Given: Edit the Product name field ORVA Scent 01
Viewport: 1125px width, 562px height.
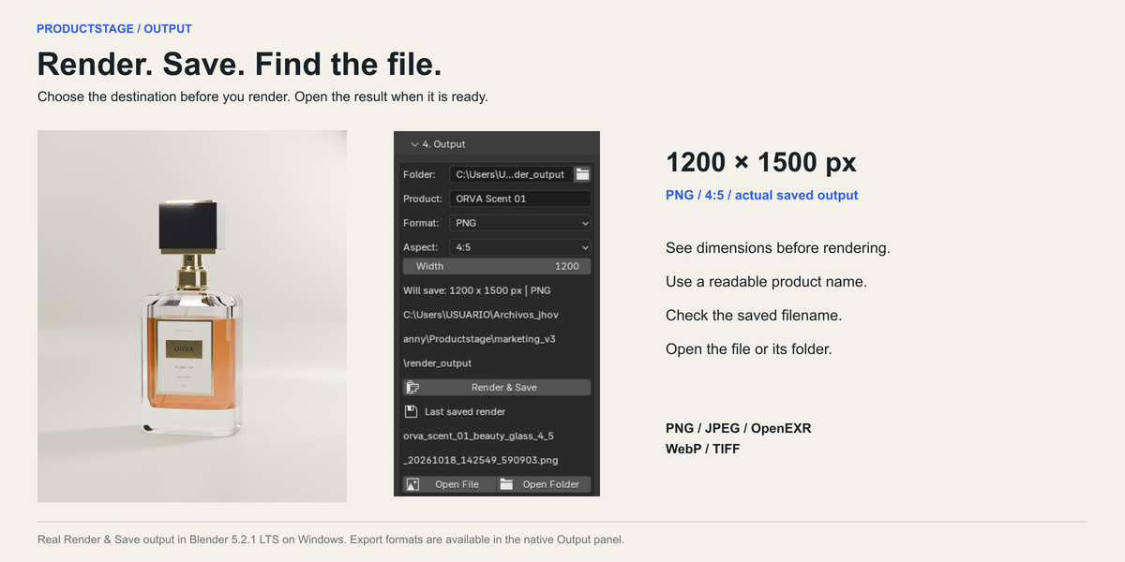Looking at the screenshot, I should [520, 199].
